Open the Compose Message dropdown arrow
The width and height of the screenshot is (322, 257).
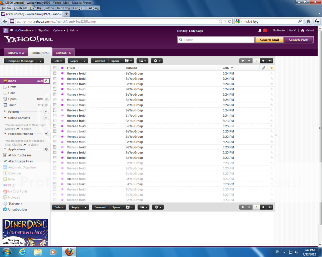40,61
